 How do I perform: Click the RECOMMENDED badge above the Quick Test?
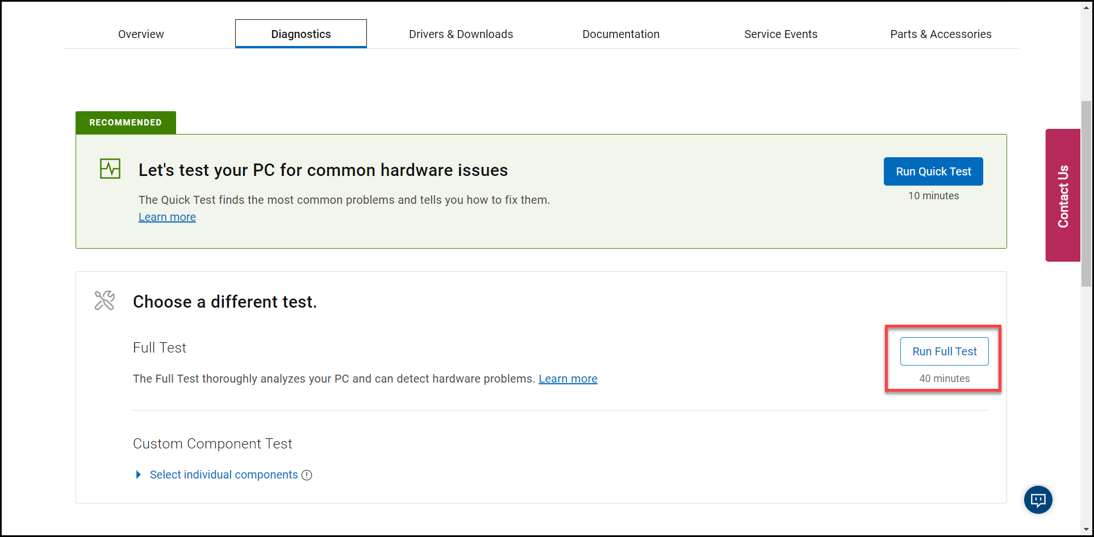point(125,122)
